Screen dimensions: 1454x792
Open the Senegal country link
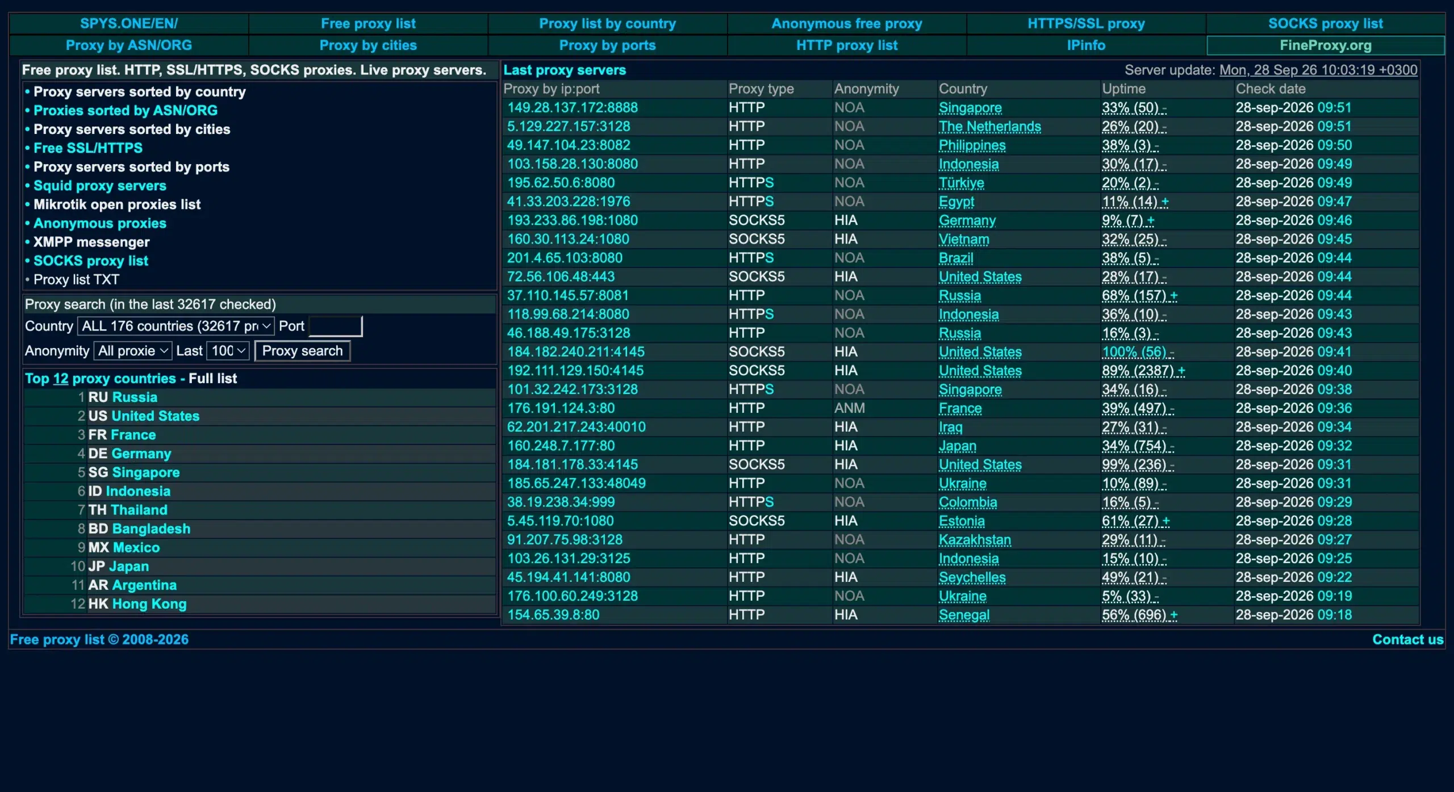[964, 615]
